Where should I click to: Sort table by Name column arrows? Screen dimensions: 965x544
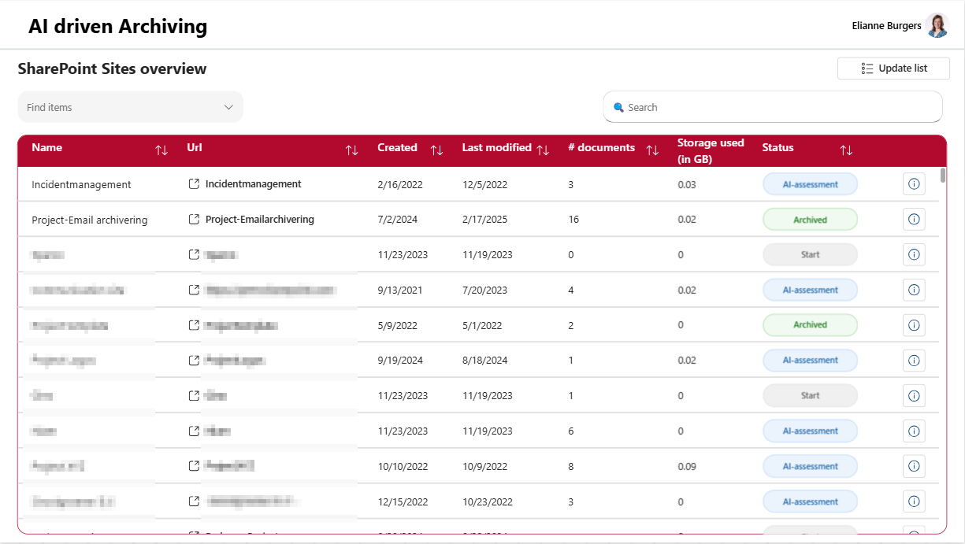161,150
